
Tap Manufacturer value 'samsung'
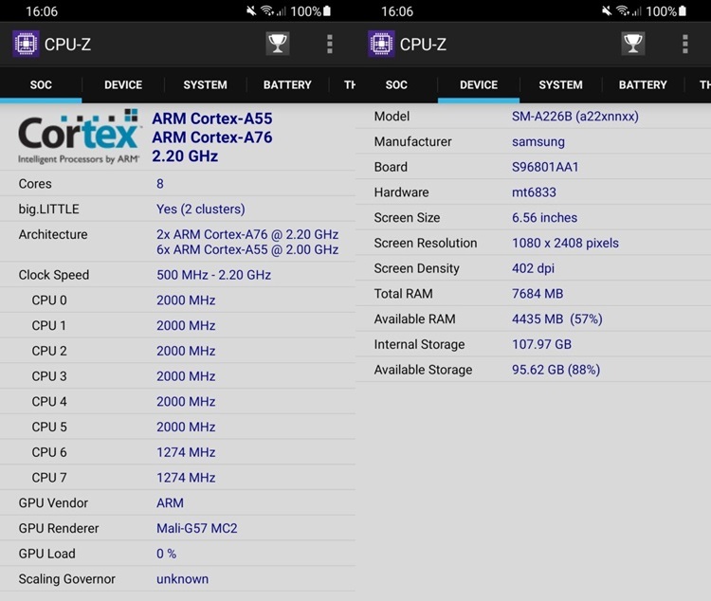(538, 142)
